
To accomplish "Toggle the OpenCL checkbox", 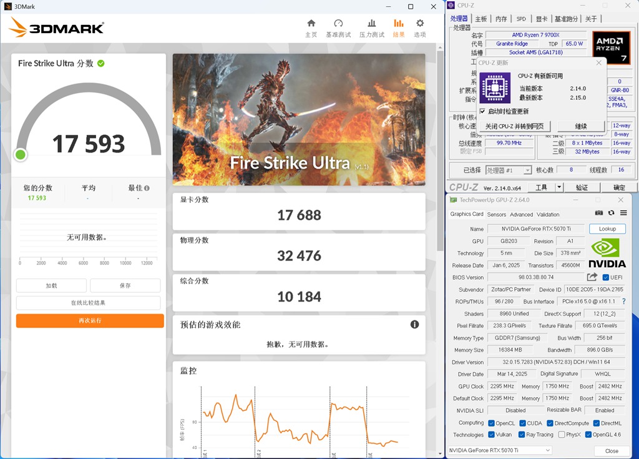I will (x=491, y=423).
